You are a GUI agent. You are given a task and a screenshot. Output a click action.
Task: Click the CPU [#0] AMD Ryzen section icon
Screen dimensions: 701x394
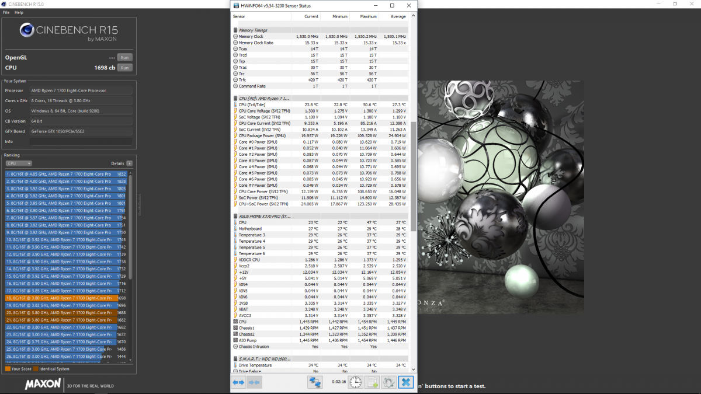pos(235,99)
